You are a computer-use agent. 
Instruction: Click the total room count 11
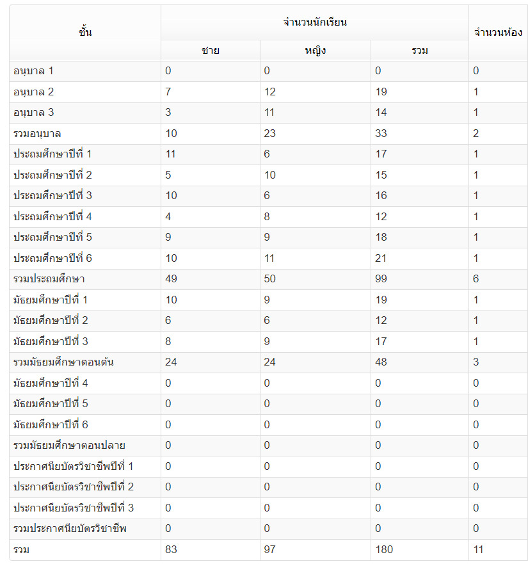(x=478, y=550)
